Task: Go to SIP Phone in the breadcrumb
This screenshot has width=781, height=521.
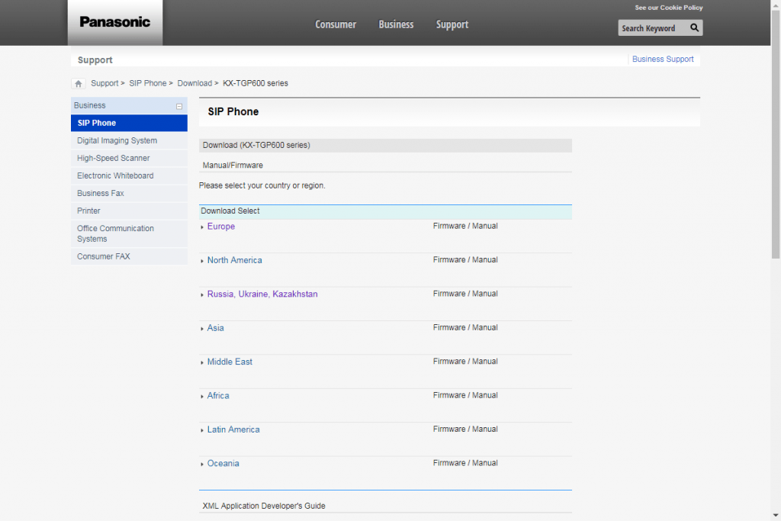Action: [x=148, y=83]
